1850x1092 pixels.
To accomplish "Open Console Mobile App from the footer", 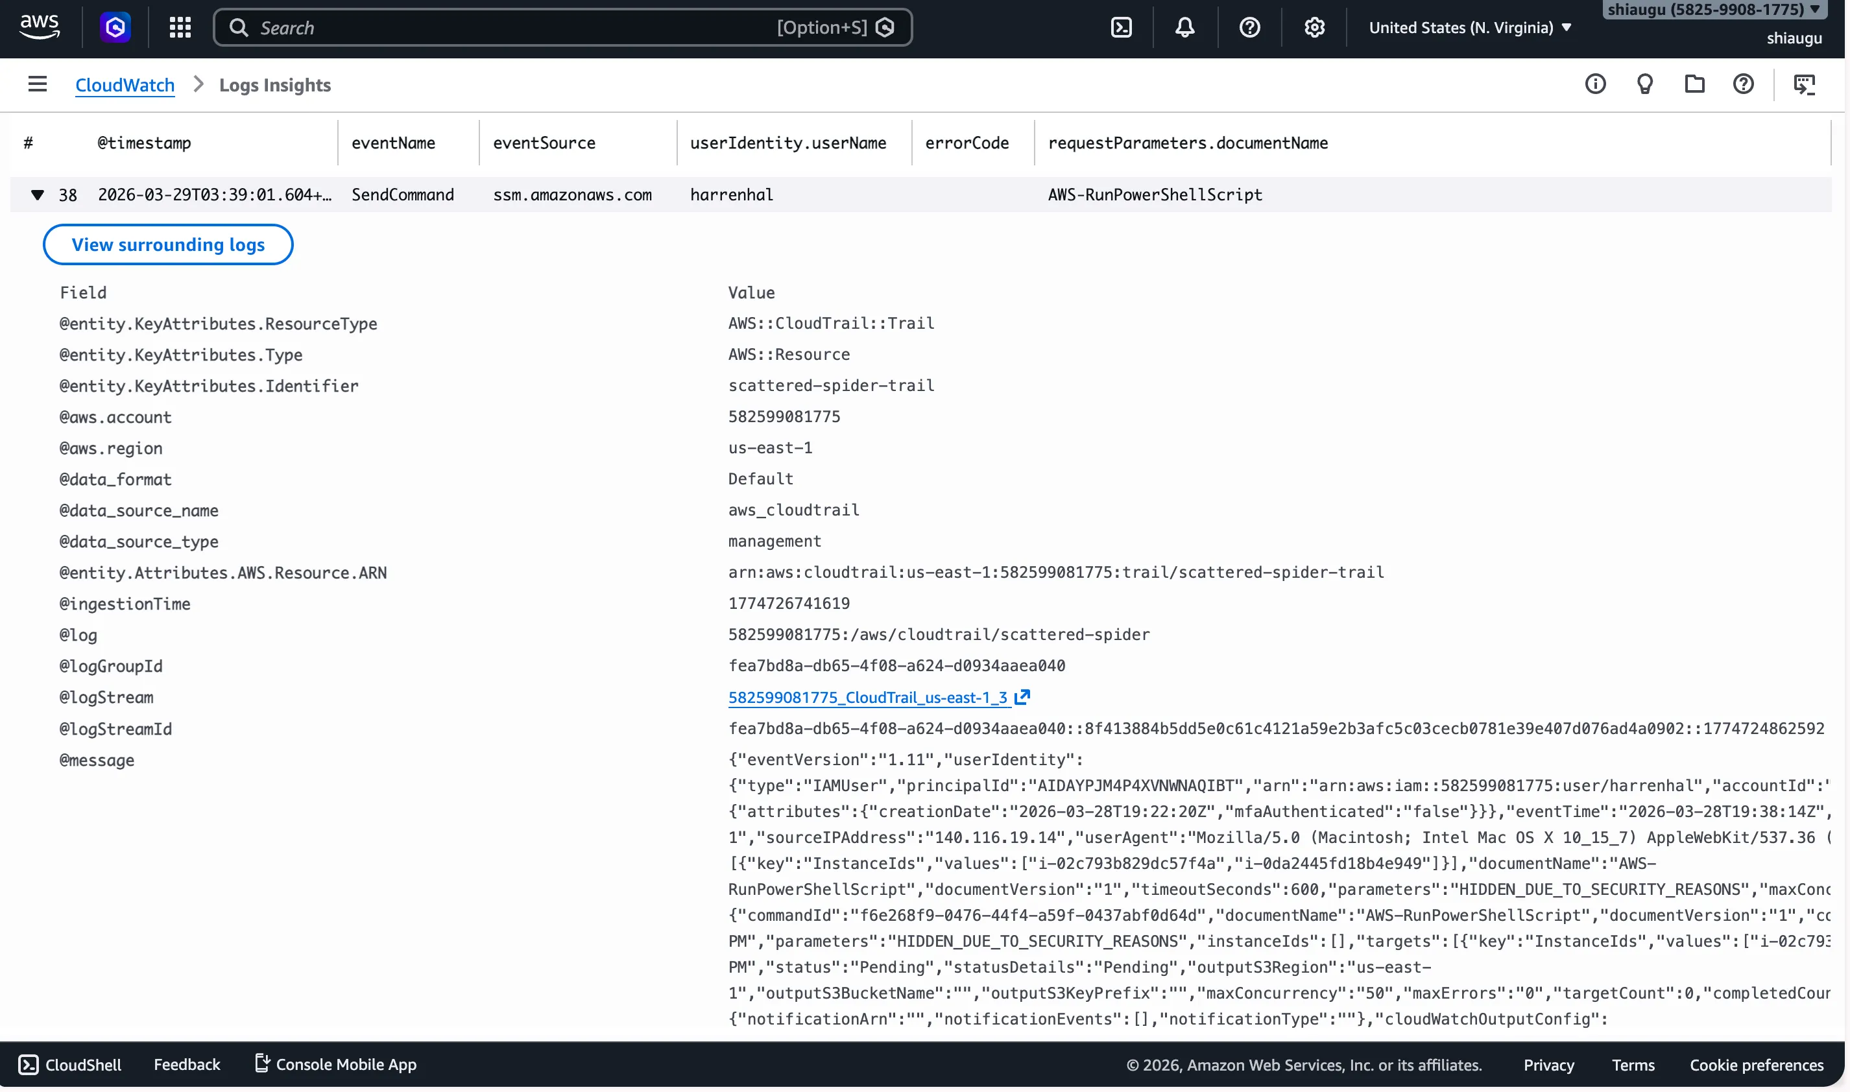I will tap(335, 1065).
